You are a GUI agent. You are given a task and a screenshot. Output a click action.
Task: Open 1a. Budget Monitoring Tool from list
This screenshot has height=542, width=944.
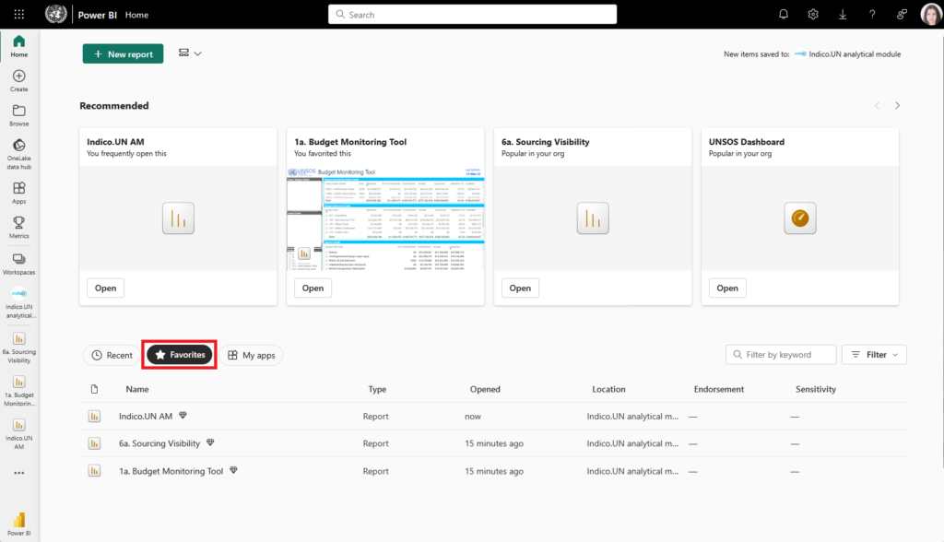[171, 471]
